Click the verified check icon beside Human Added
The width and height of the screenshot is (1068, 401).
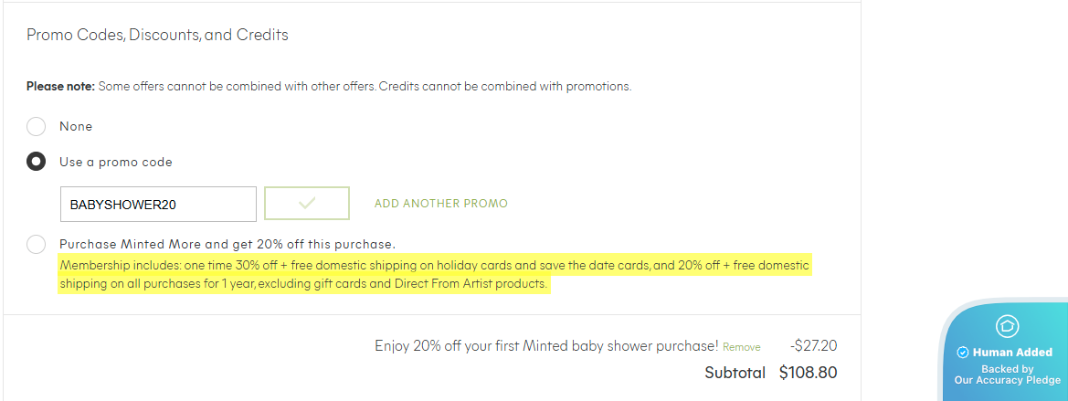pos(962,353)
